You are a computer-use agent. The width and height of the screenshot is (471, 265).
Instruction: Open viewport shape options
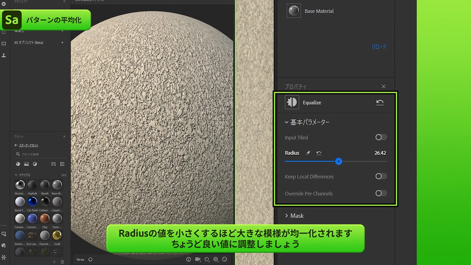(207, 259)
